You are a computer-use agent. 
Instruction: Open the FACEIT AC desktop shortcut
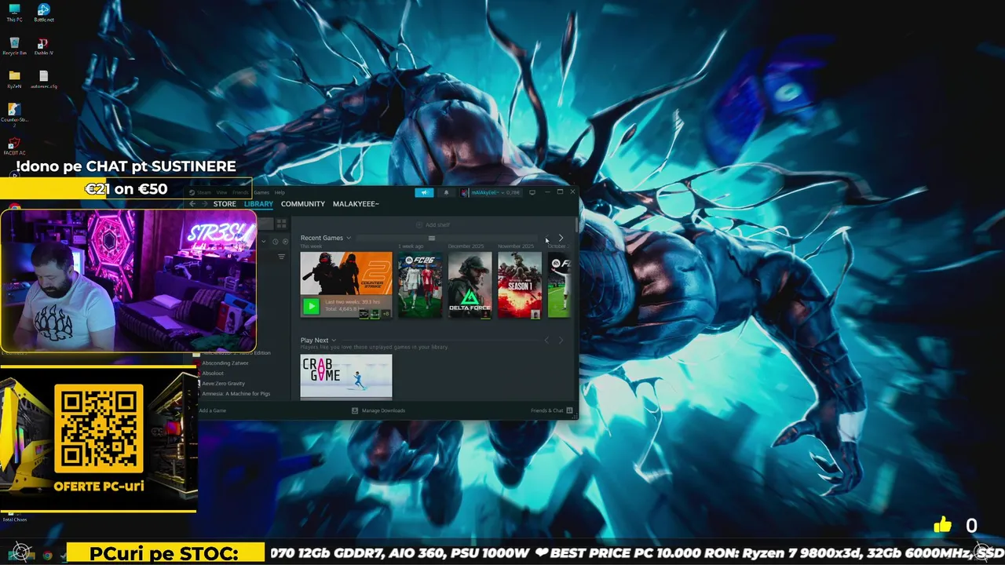point(14,147)
